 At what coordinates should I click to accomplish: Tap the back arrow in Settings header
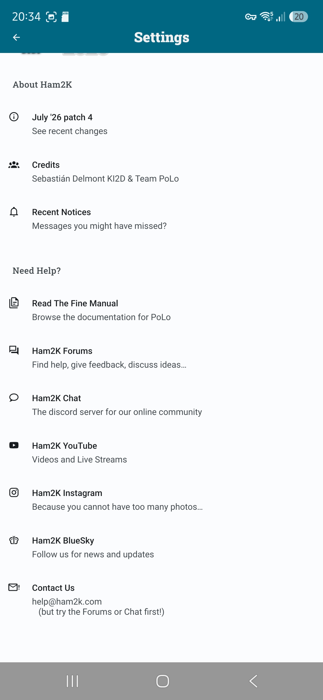pyautogui.click(x=16, y=37)
